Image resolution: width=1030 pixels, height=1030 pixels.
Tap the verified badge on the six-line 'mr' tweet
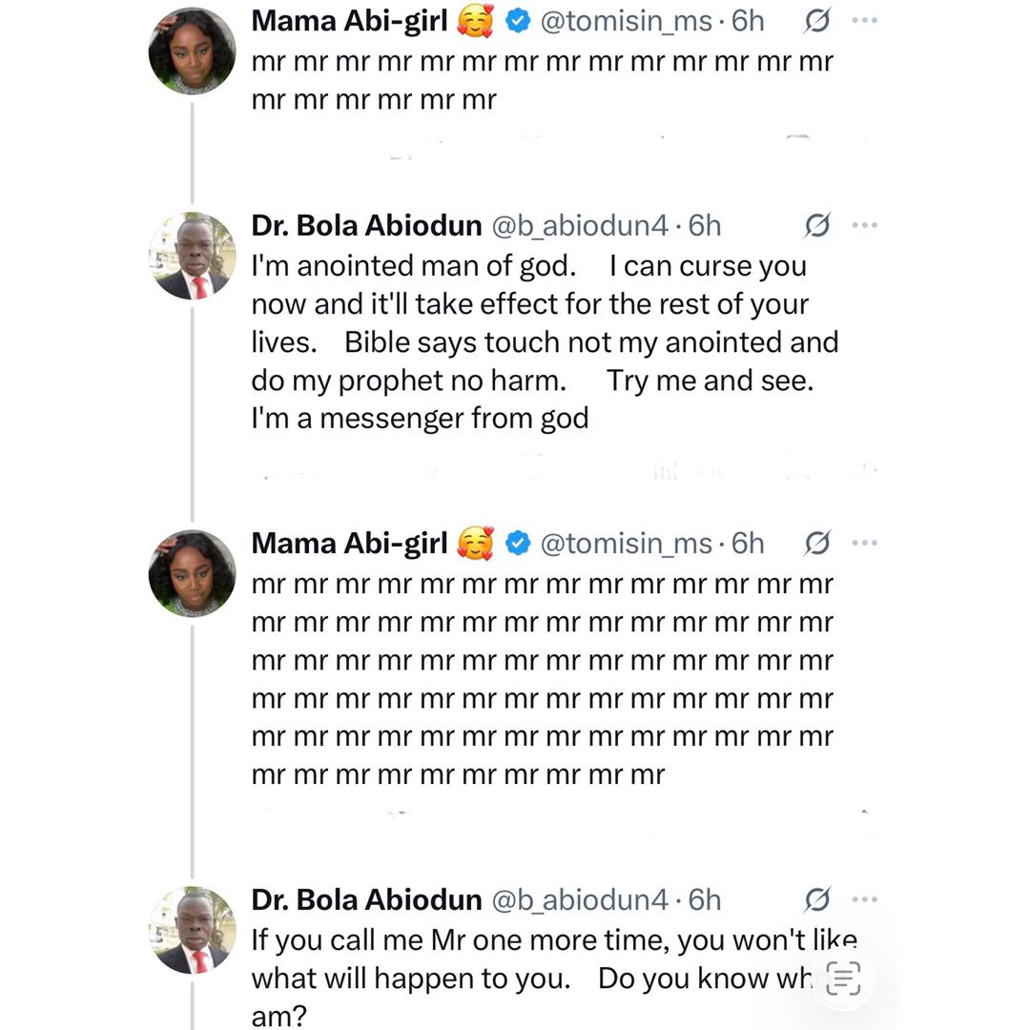[518, 543]
